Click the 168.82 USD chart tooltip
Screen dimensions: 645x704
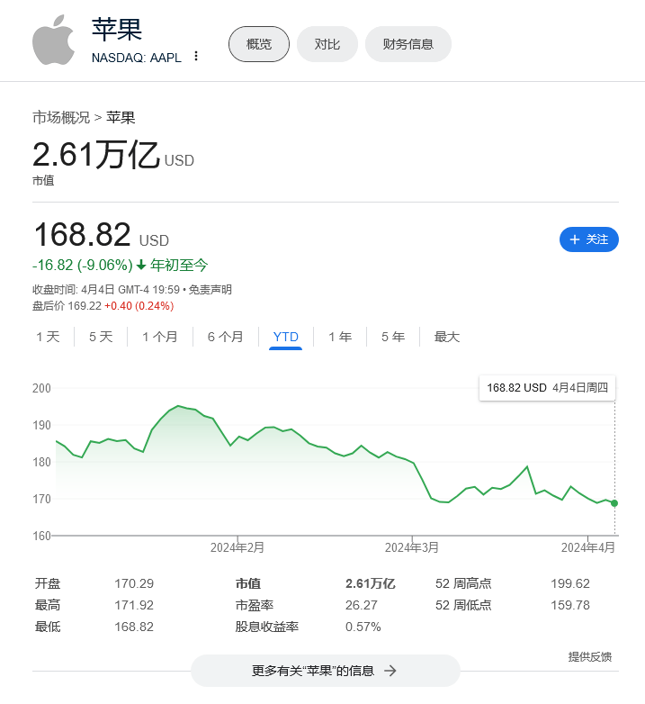tap(547, 387)
